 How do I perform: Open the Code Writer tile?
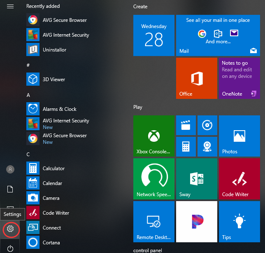point(239,179)
